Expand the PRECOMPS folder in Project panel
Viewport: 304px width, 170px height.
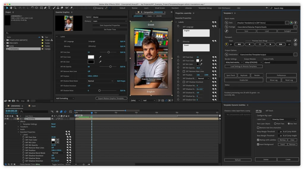click(5, 43)
